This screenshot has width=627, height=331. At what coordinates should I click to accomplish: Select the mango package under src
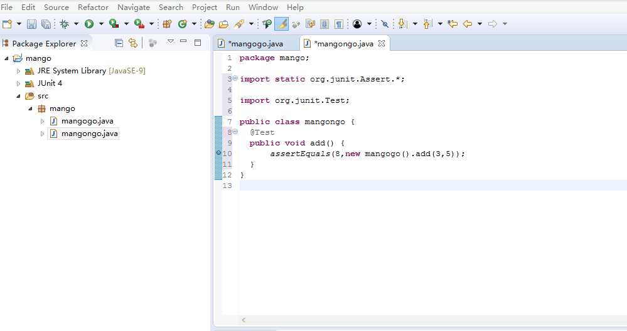62,108
